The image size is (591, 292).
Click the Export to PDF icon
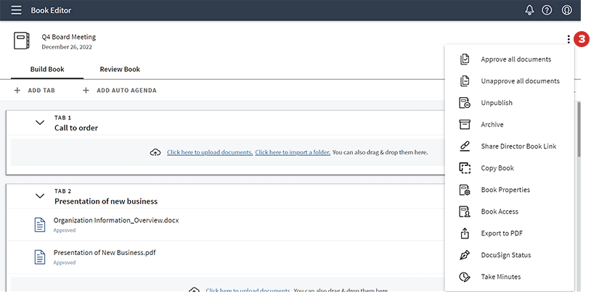tap(465, 233)
